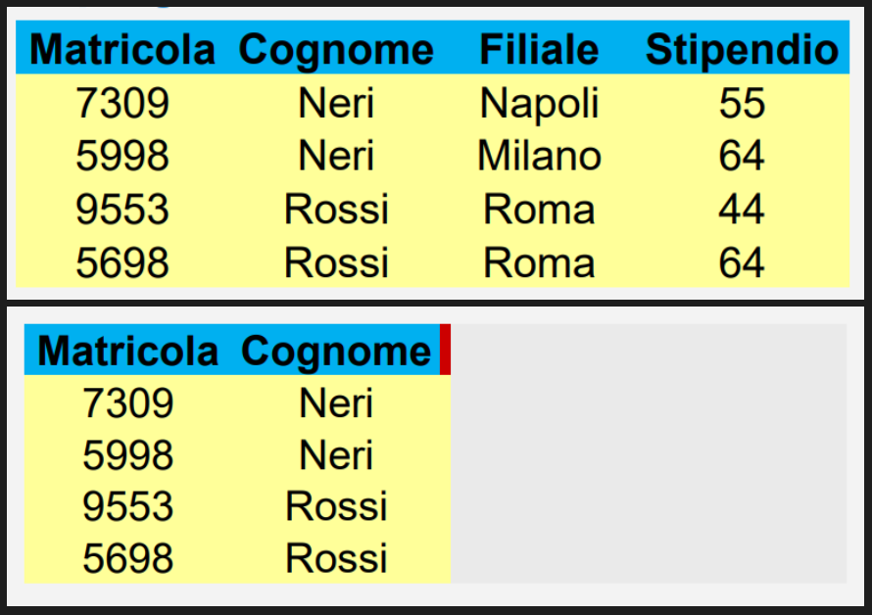This screenshot has width=872, height=615.
Task: Select Roma in the 9553 row
Action: pos(539,209)
